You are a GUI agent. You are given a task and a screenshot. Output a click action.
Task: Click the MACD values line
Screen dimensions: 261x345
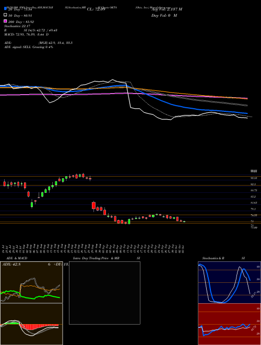pos(27,34)
